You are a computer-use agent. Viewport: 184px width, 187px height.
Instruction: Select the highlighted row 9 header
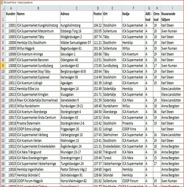tap(3, 66)
